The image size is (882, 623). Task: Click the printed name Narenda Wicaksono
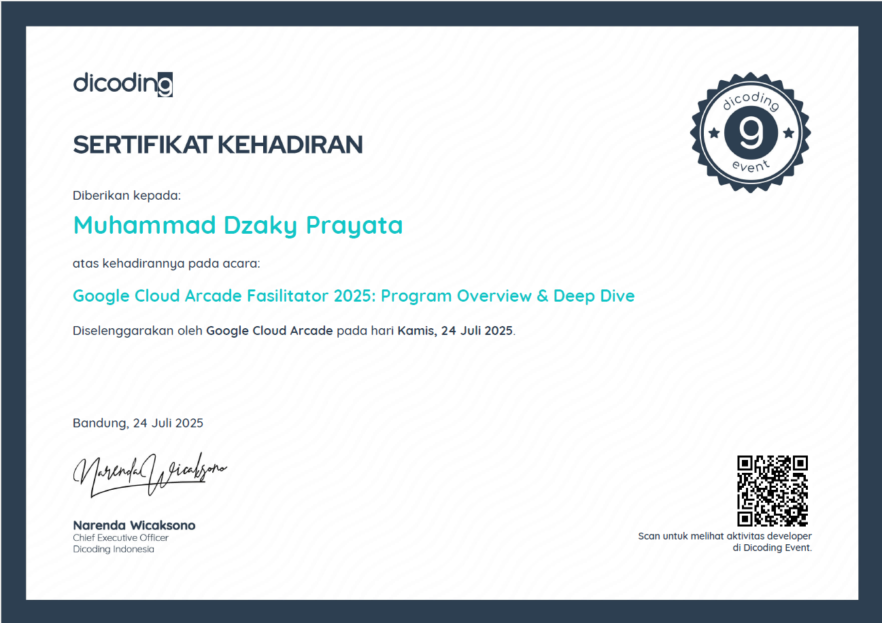tap(134, 525)
